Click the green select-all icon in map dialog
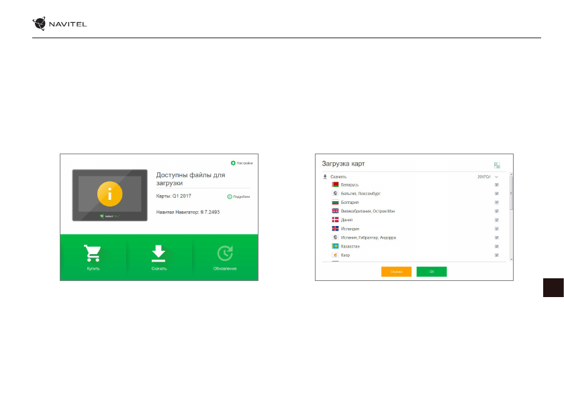The image size is (564, 399). (497, 164)
